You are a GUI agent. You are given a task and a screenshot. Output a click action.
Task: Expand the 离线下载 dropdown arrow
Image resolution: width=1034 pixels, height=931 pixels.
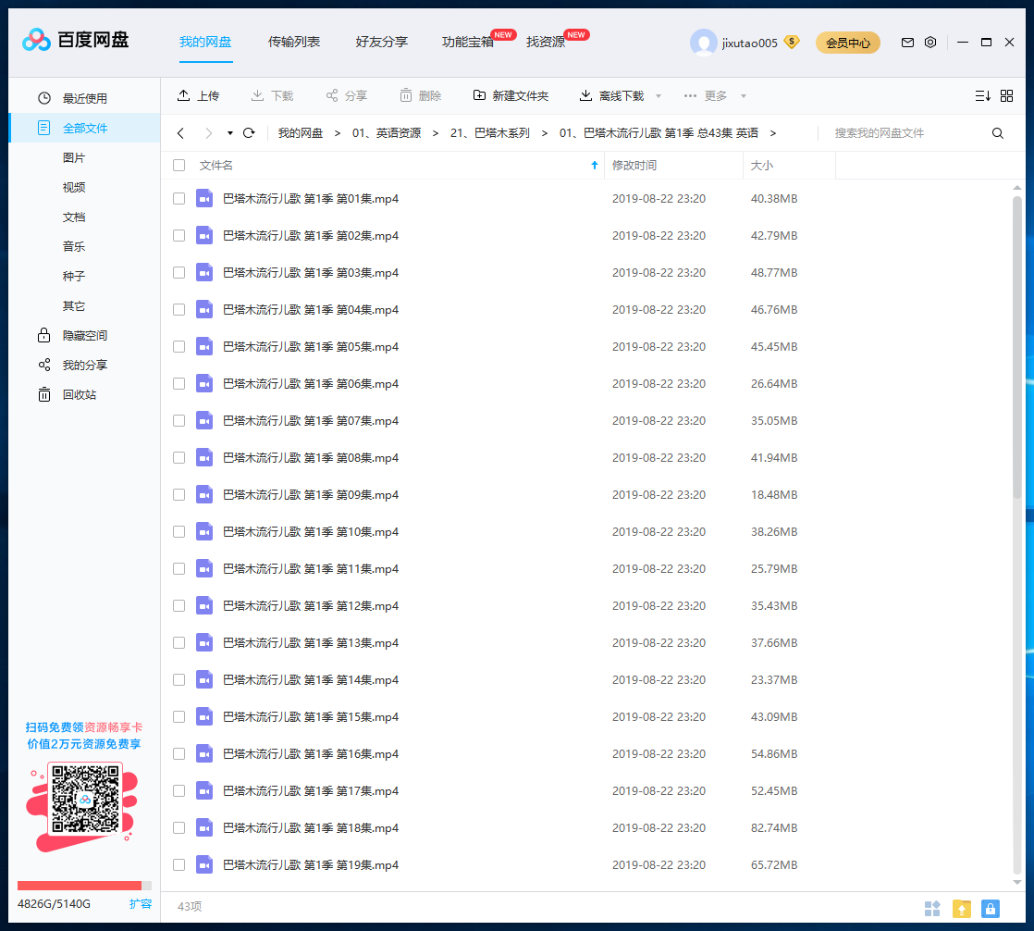(x=659, y=96)
